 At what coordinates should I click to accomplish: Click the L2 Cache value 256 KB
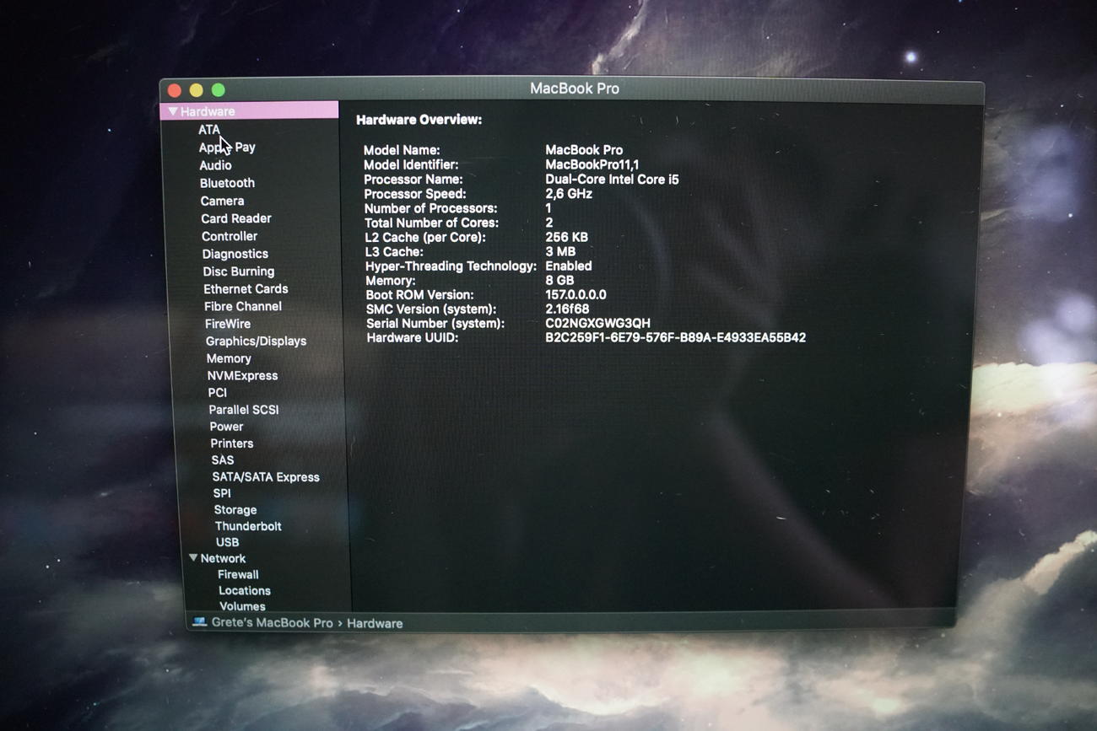click(x=566, y=237)
